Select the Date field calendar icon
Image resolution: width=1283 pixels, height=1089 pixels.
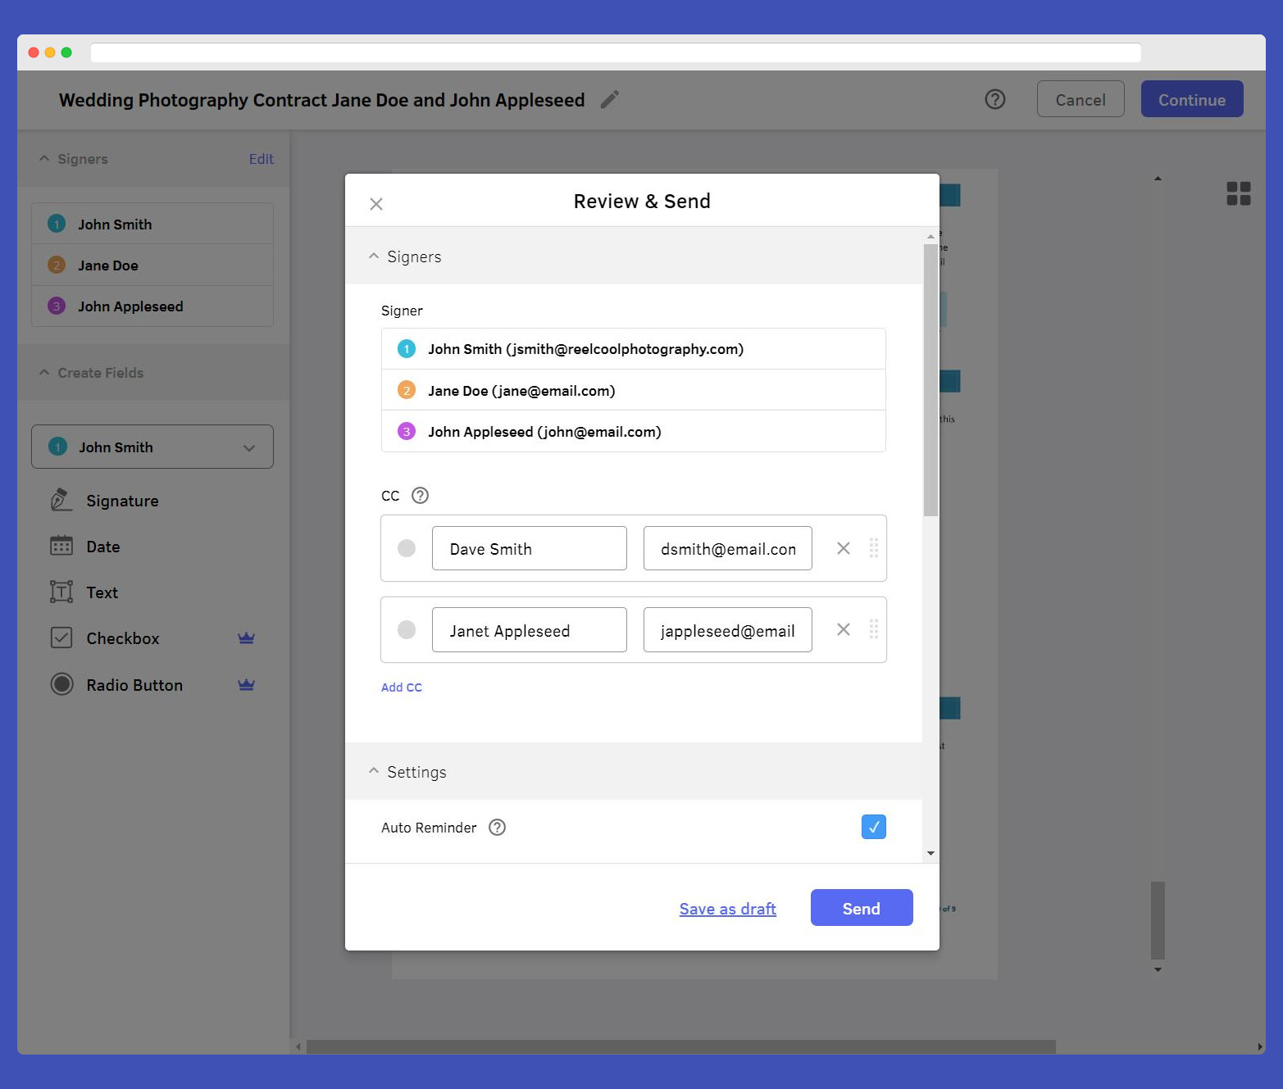coord(61,547)
